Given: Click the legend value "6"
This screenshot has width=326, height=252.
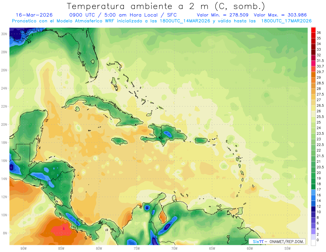Looking at the screenshot, I should pyautogui.click(x=318, y=223).
